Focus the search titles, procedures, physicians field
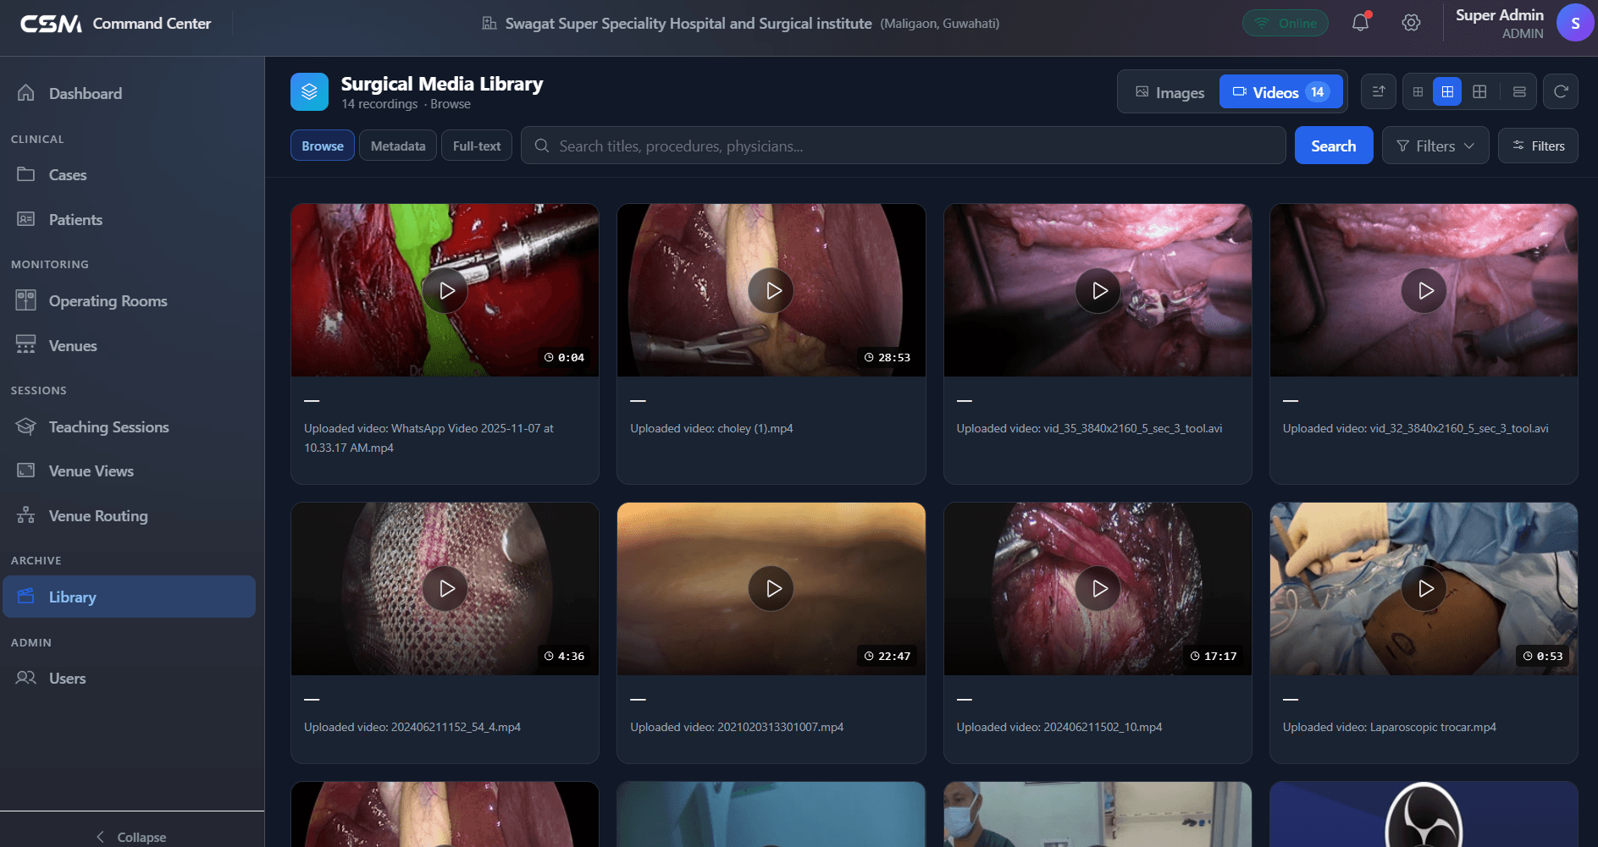1598x847 pixels. point(904,146)
